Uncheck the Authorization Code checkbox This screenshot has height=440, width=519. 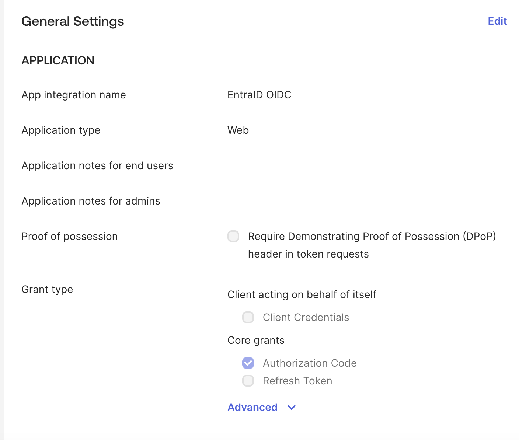pos(248,363)
